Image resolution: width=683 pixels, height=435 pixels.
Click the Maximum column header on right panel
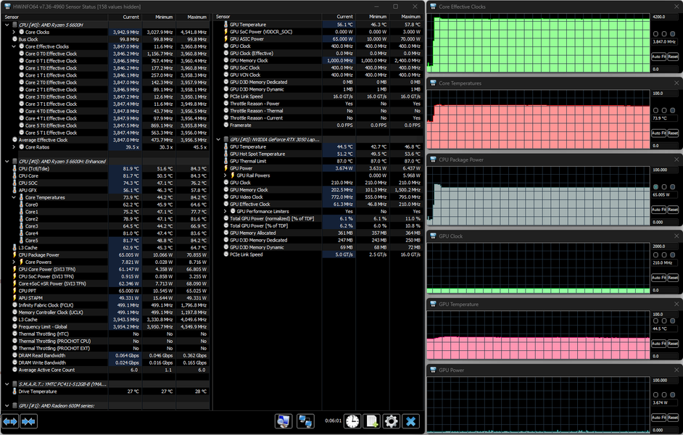click(x=410, y=16)
